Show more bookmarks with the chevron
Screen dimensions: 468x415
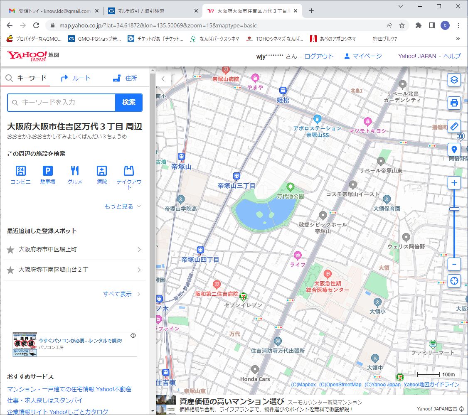pyautogui.click(x=458, y=39)
